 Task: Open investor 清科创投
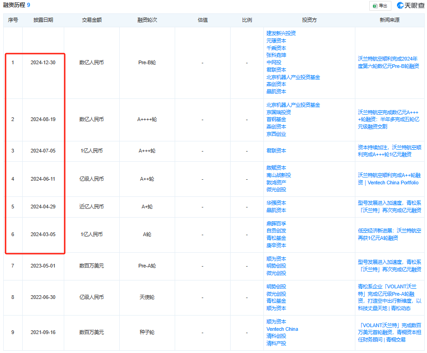pos(276,336)
